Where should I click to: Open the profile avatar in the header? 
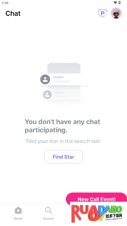[x=116, y=13]
